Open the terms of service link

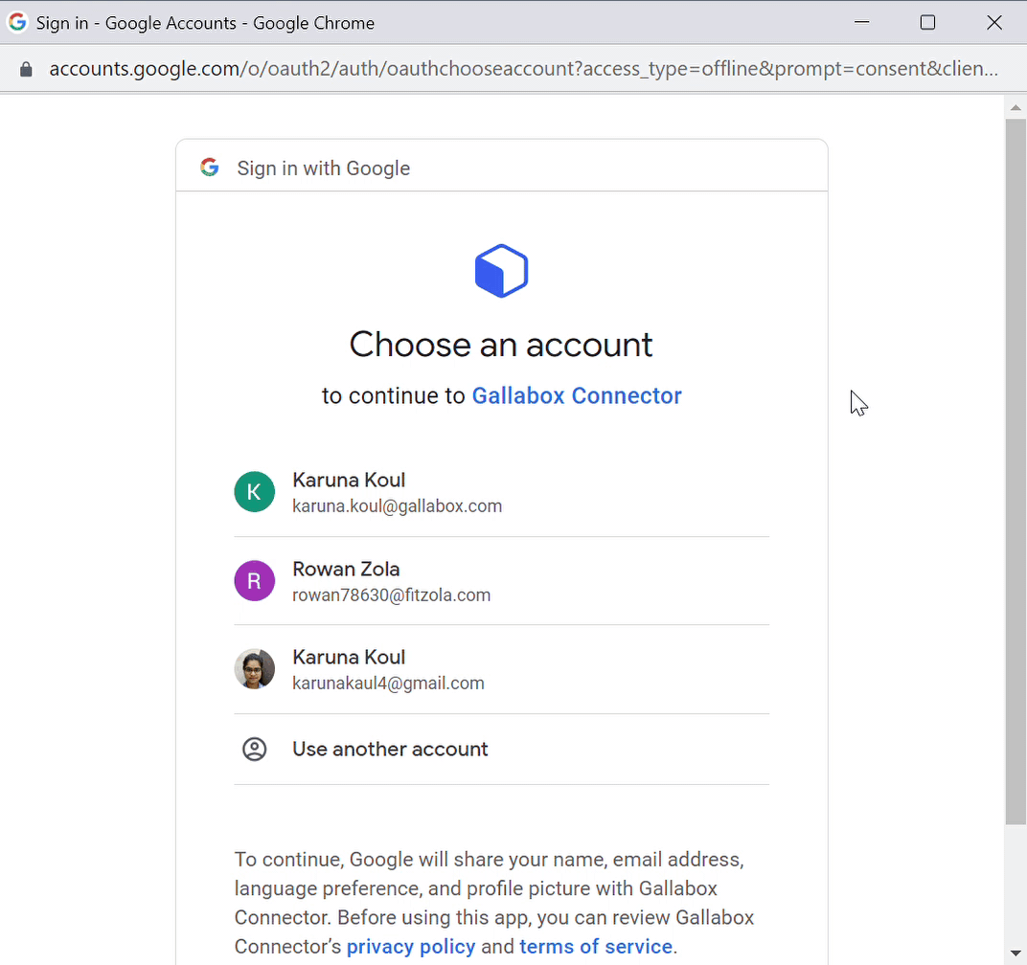(596, 946)
